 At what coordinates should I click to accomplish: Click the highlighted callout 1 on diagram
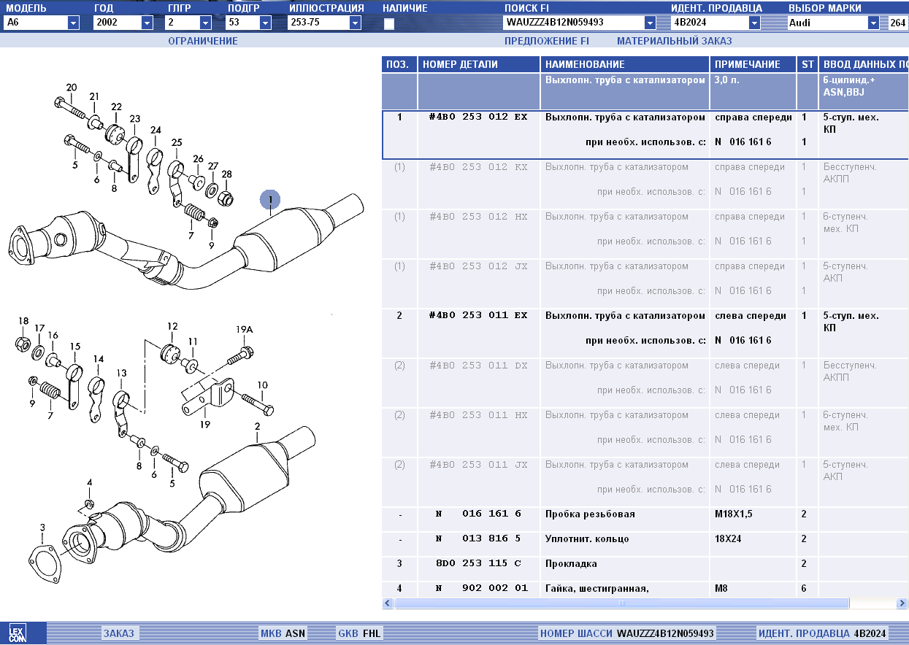[x=270, y=199]
